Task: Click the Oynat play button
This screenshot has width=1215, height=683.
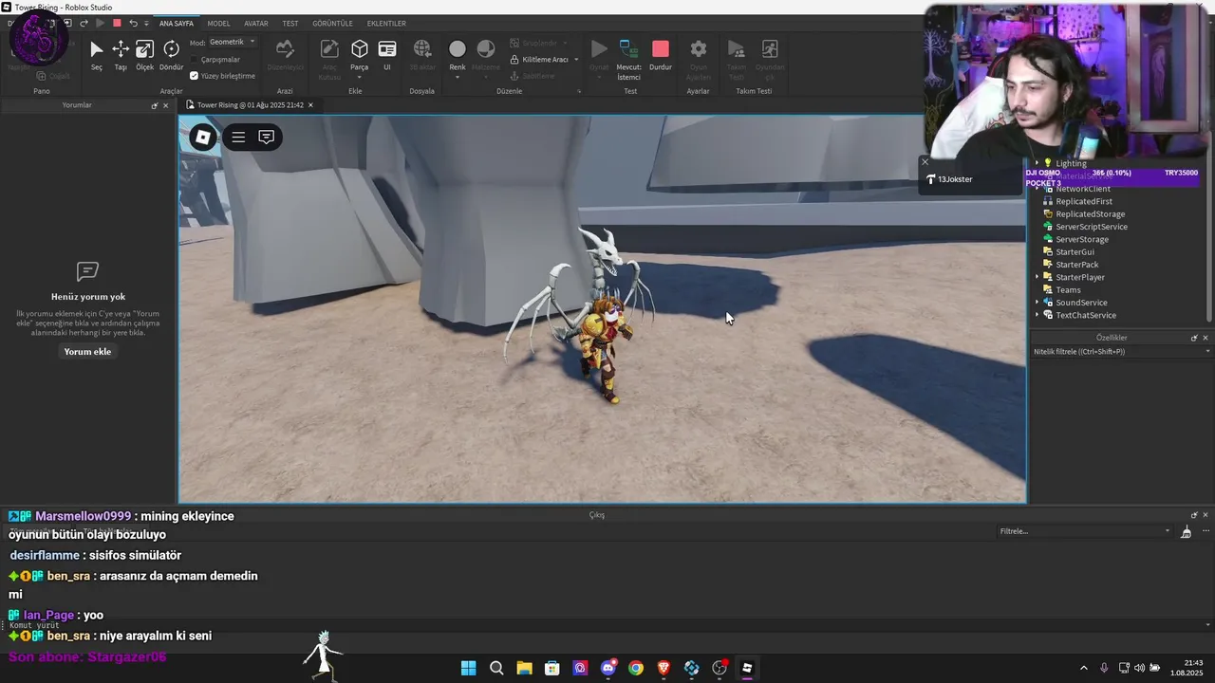Action: [x=599, y=55]
